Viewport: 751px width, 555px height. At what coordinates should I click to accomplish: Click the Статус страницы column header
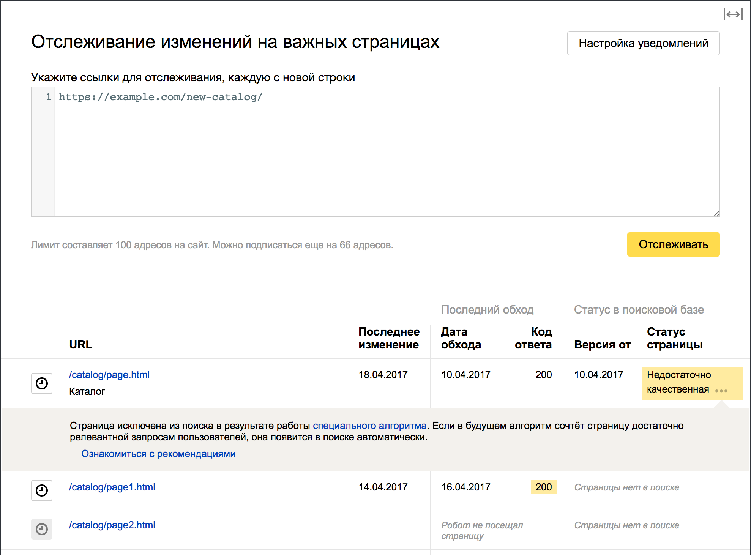coord(674,338)
